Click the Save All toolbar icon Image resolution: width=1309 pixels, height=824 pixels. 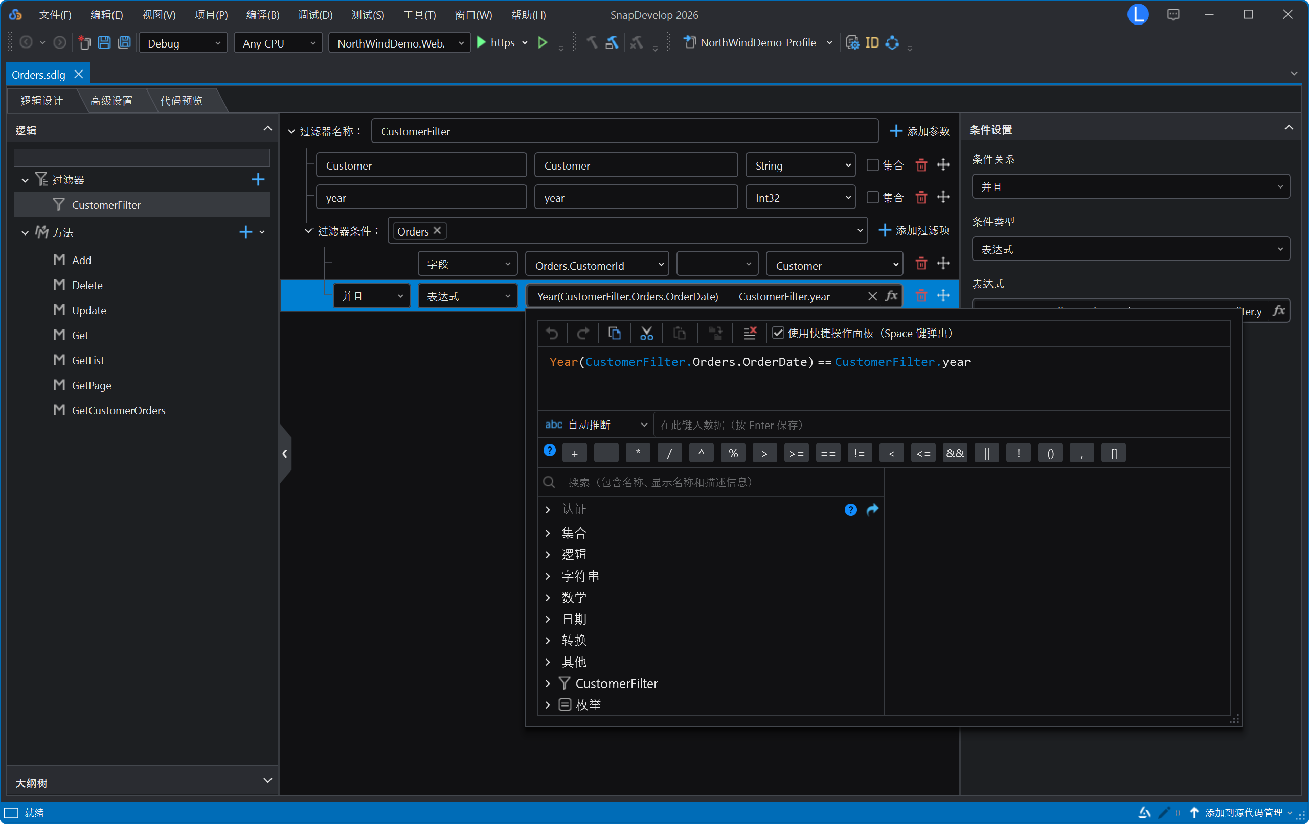coord(124,43)
